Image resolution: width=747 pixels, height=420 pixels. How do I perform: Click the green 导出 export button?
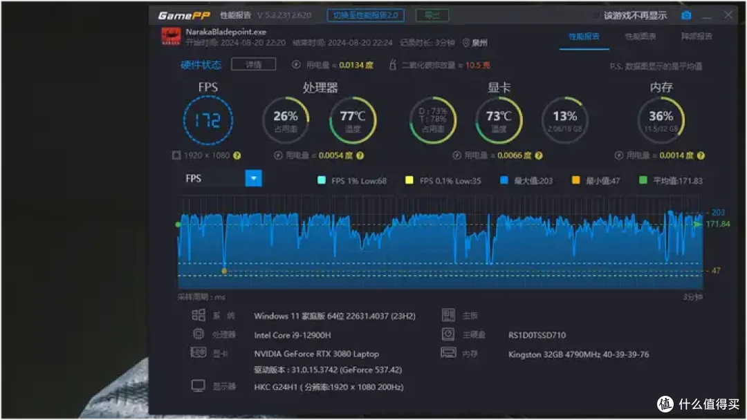click(x=432, y=15)
